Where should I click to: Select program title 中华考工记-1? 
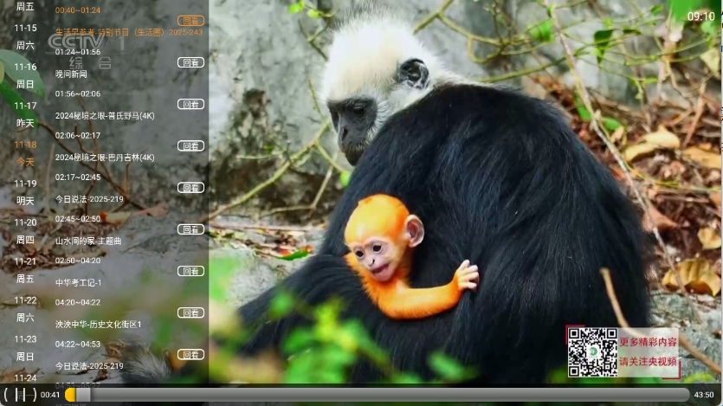pos(79,282)
